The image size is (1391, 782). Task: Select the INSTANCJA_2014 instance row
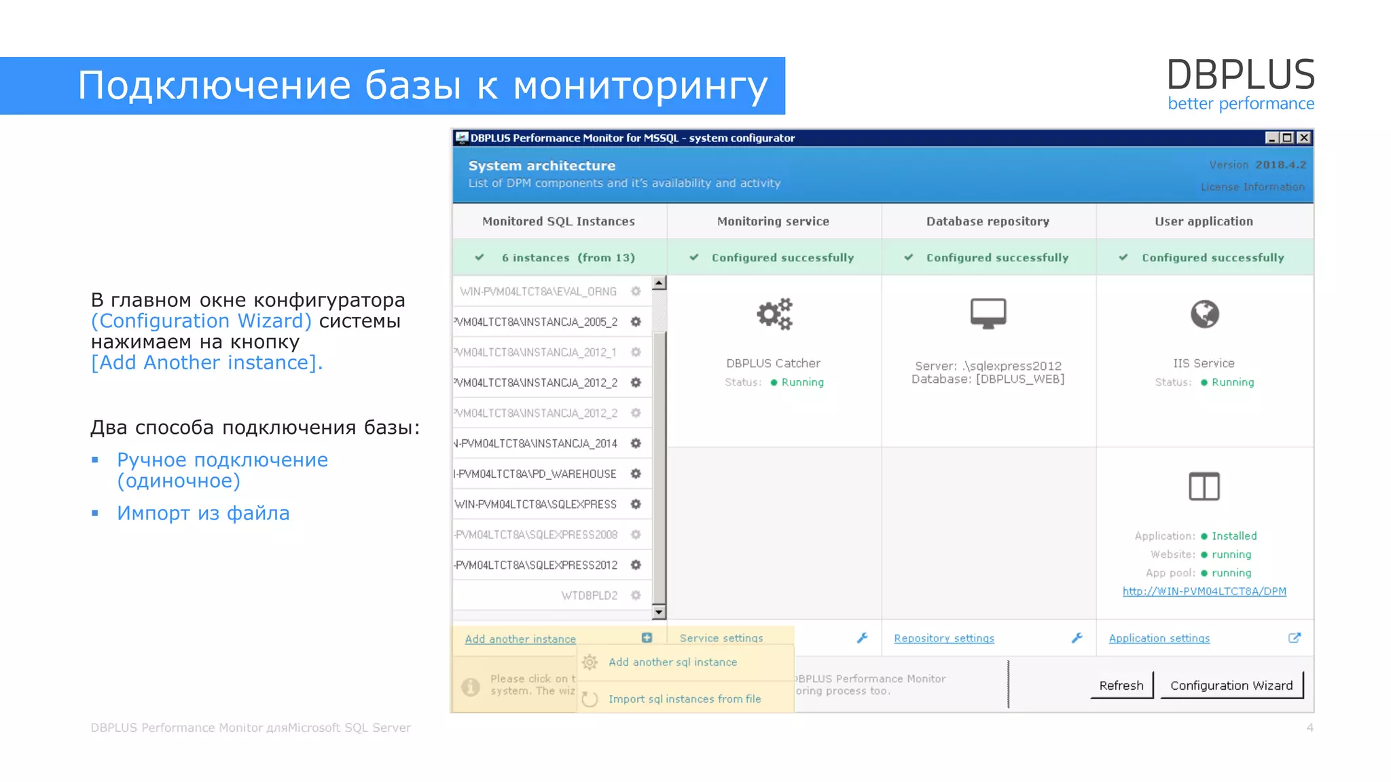(552, 443)
